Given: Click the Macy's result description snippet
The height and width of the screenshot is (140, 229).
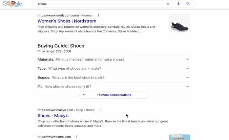Looking at the screenshot, I should 103,123.
